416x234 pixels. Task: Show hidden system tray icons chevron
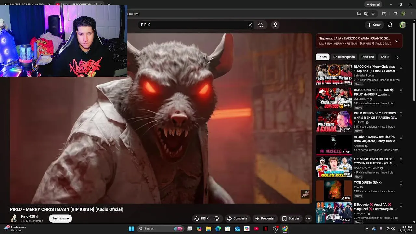click(367, 229)
